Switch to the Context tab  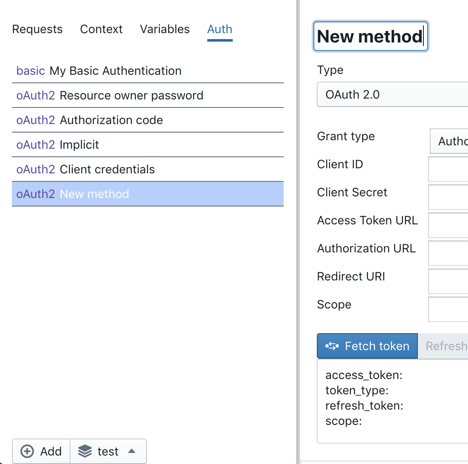point(101,29)
